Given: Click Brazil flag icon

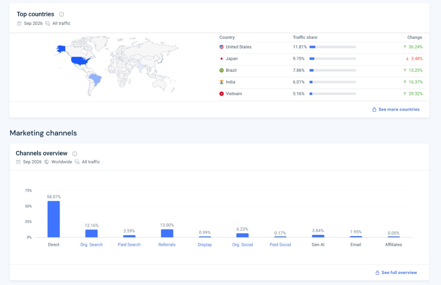Looking at the screenshot, I should click(222, 70).
